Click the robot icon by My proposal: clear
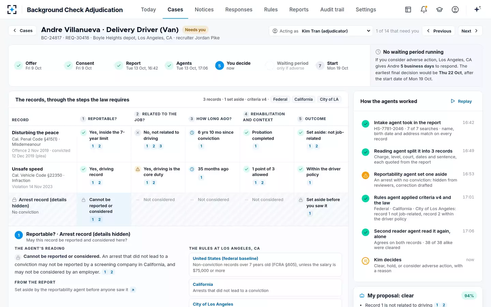This screenshot has height=307, width=491. [362, 296]
